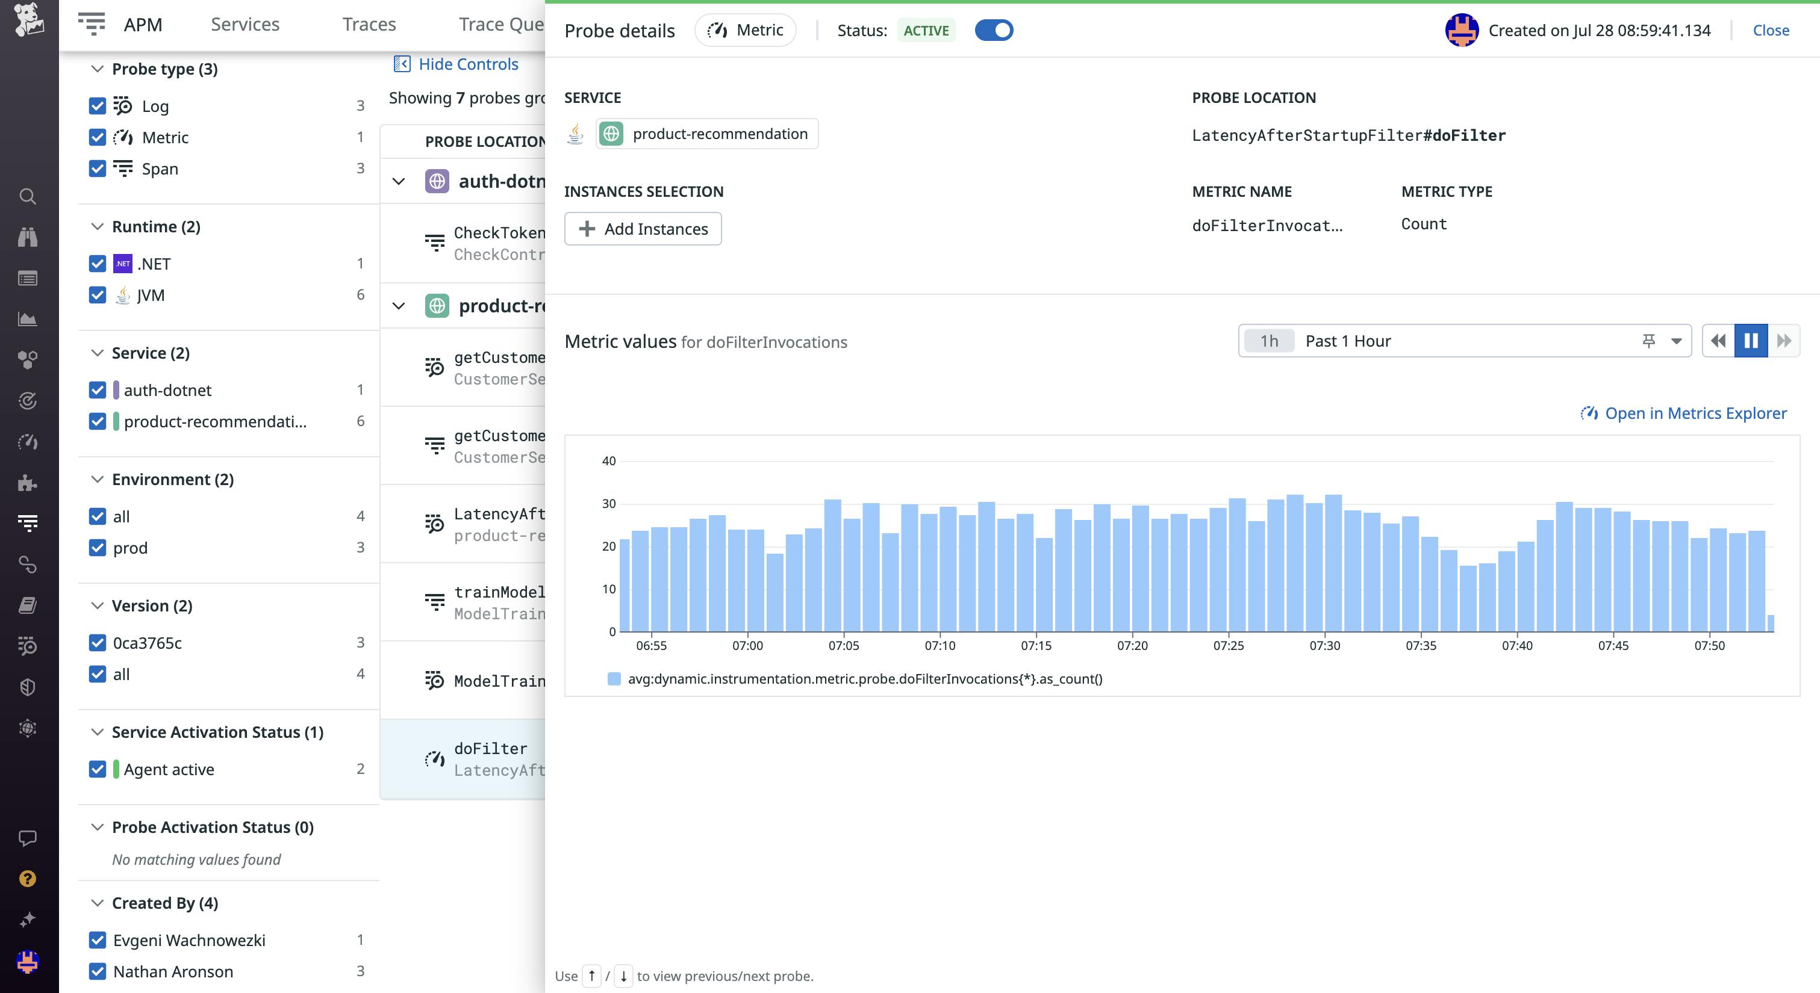Open the Past 1 Hour time range dropdown
This screenshot has height=993, width=1820.
(1675, 341)
